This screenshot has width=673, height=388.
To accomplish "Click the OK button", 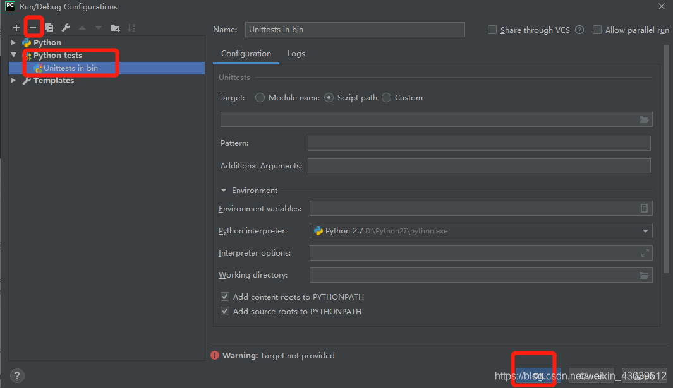I will (x=538, y=375).
